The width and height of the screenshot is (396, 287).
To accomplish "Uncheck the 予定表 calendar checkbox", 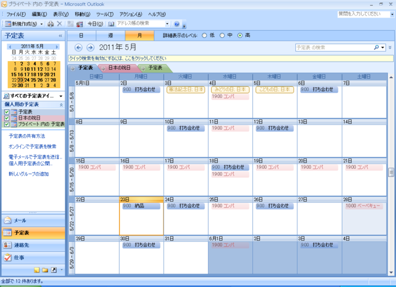I will pos(7,112).
